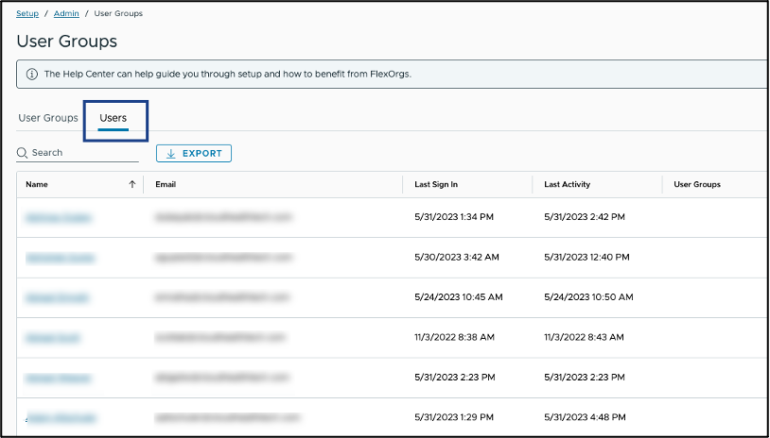Viewport: 770px width, 438px height.
Task: Open user name link in 11/3/2022 8:38 AM row
Action: pos(53,338)
